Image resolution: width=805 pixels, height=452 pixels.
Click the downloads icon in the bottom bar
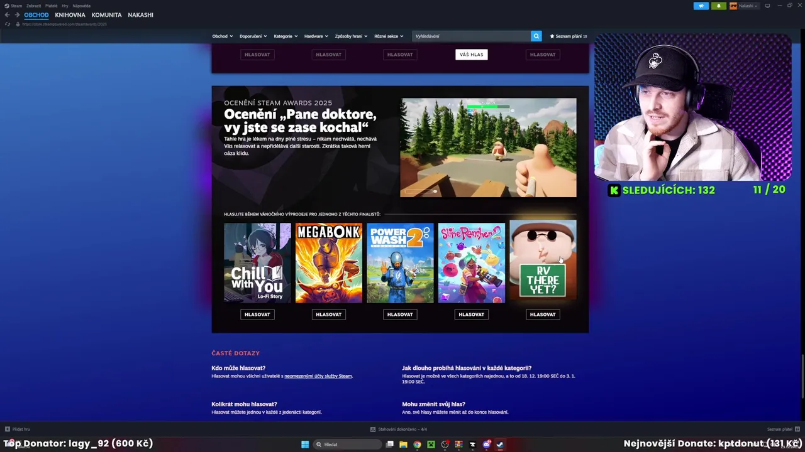click(x=373, y=429)
